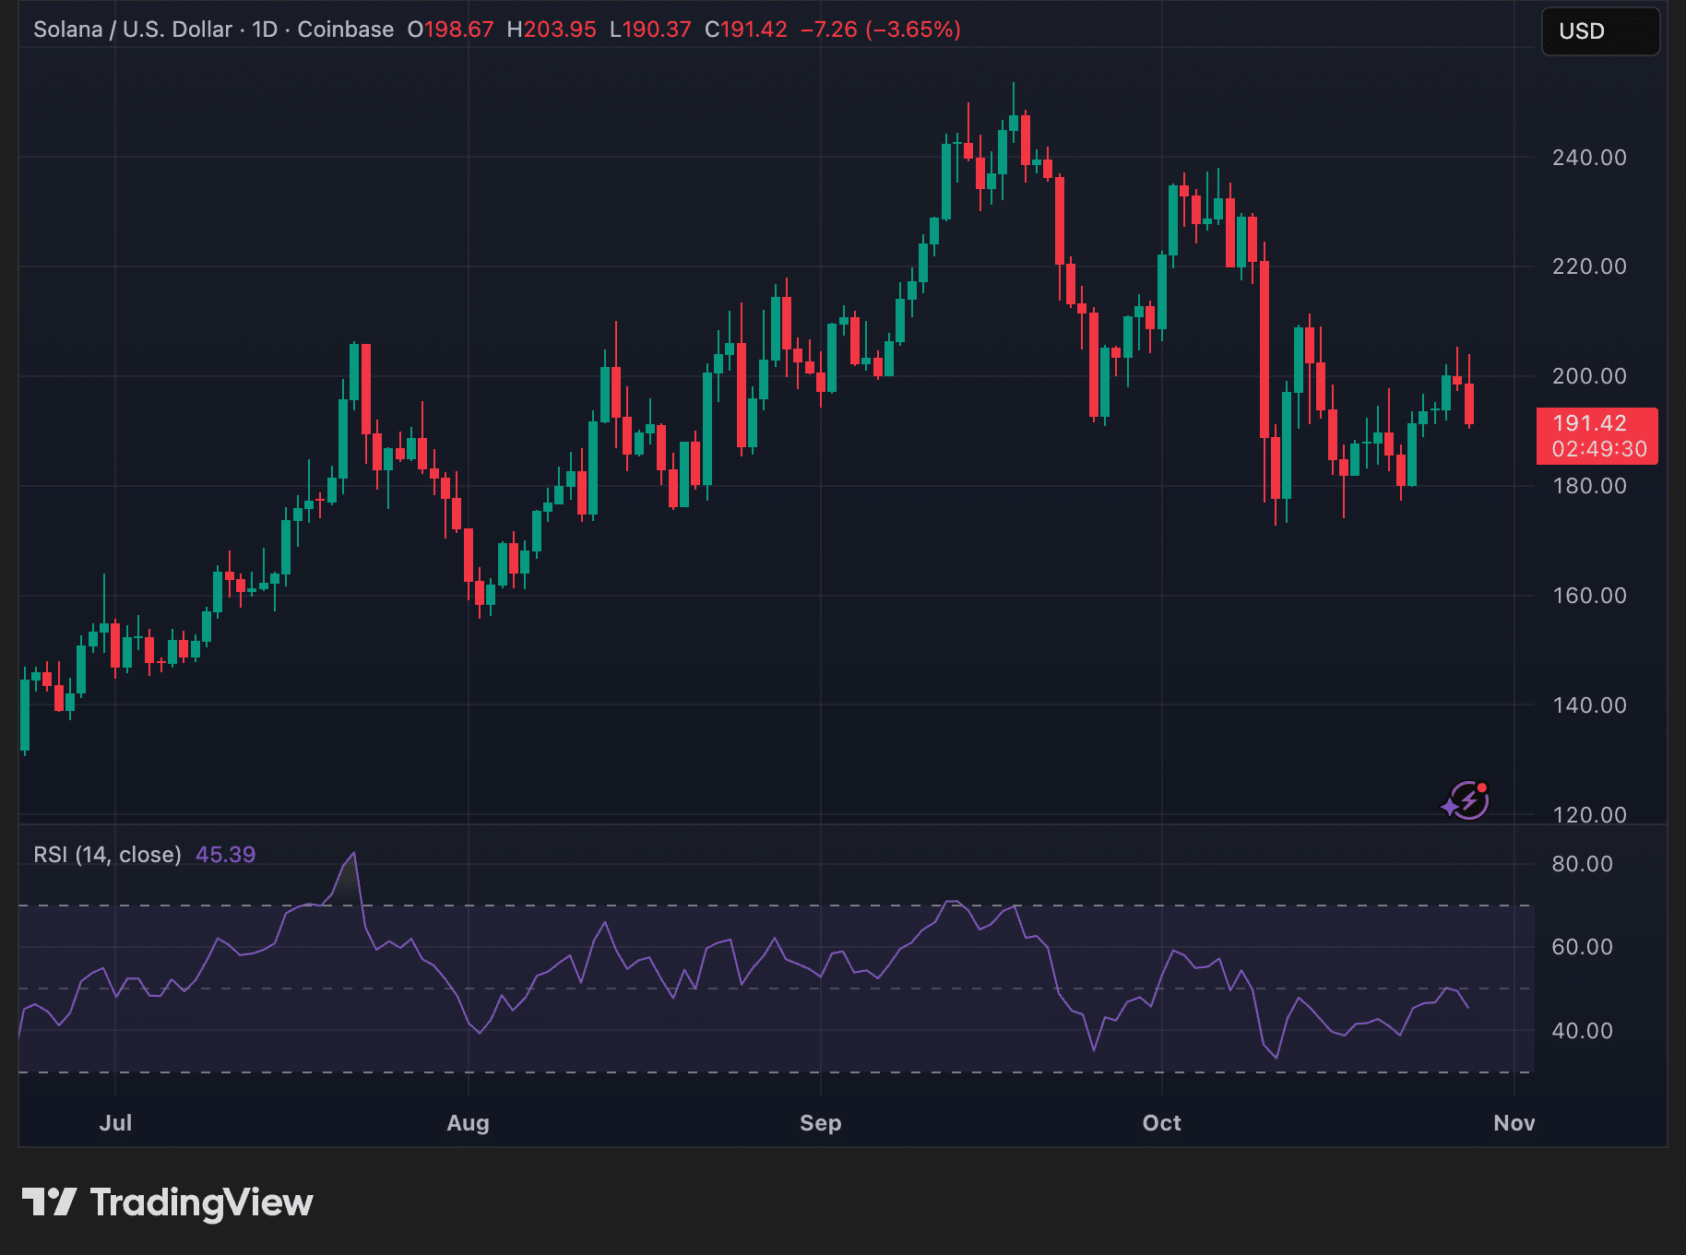Click the TradingView logo
Screen dimensions: 1686x1255
(x=169, y=1202)
